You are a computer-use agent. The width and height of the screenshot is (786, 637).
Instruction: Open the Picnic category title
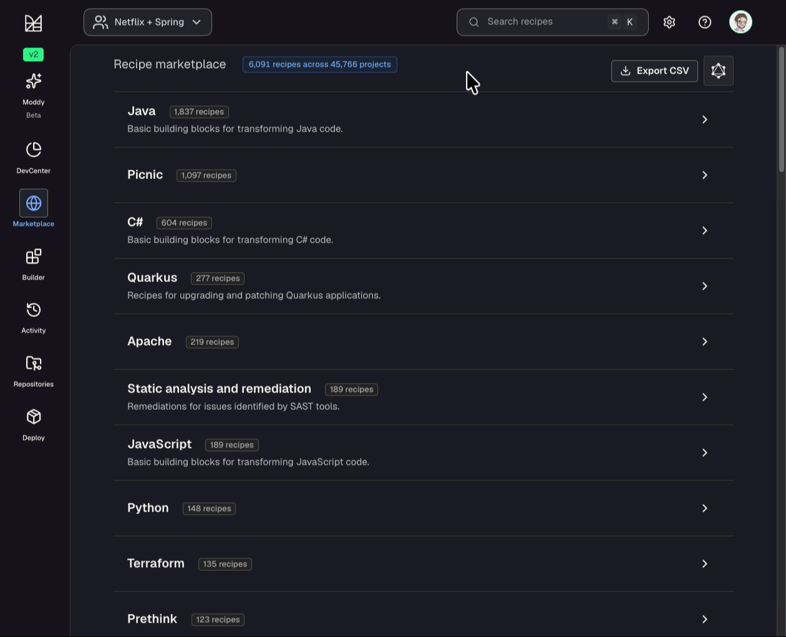(145, 175)
